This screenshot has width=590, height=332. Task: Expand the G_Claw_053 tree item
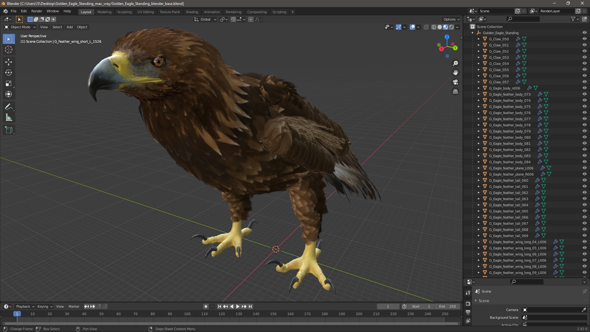478,57
